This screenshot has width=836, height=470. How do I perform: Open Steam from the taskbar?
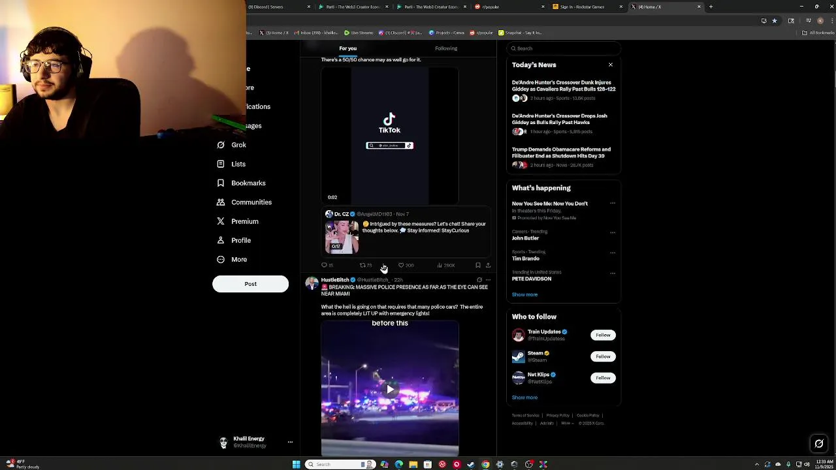pyautogui.click(x=470, y=464)
